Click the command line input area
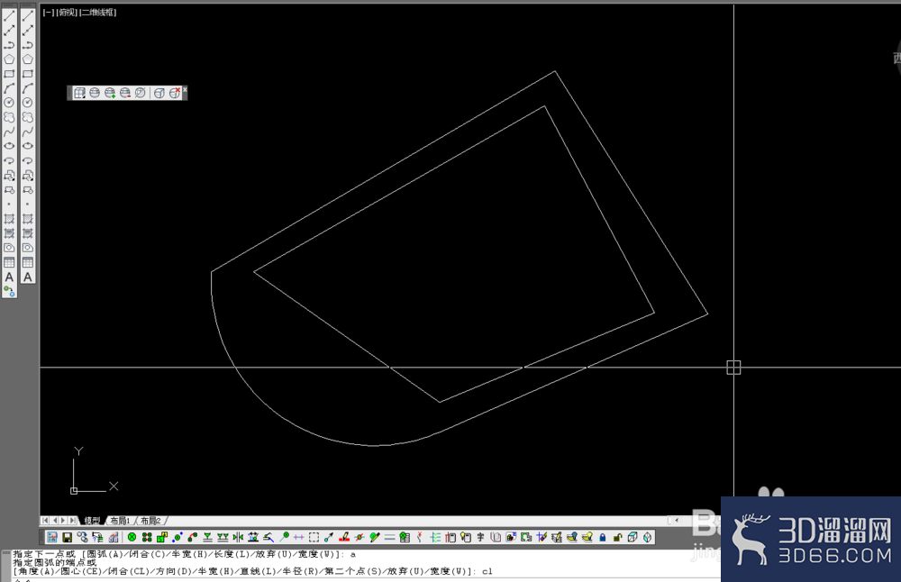Screen dimensions: 901x582 tap(366, 579)
